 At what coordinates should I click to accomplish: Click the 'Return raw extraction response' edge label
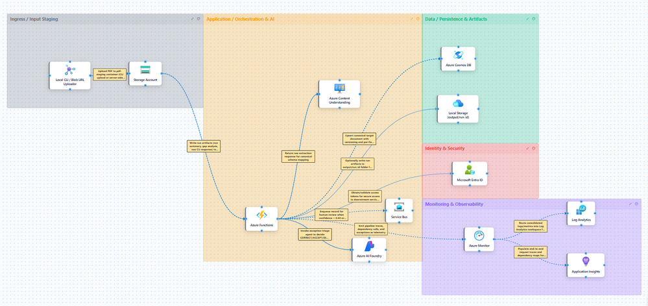click(x=298, y=156)
